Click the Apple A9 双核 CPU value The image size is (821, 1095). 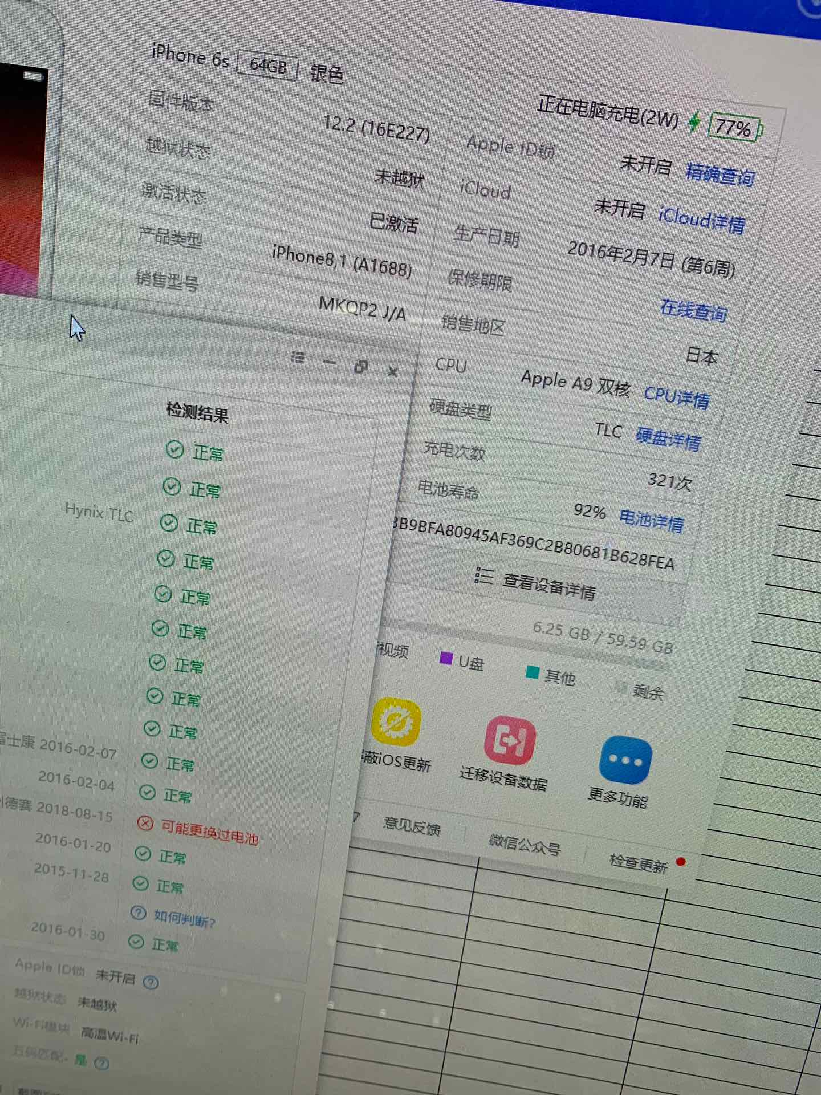(x=576, y=383)
